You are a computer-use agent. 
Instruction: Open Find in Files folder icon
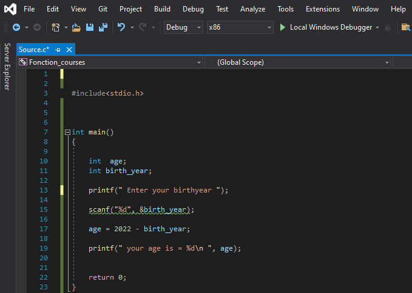click(406, 27)
